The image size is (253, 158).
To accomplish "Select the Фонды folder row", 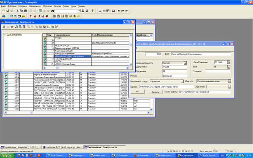I will tap(87, 38).
